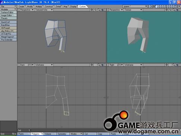Image resolution: width=181 pixels, height=136 pixels.
Task: Click zoom magnifier in Back (XY) viewport
Action: pos(99,65)
